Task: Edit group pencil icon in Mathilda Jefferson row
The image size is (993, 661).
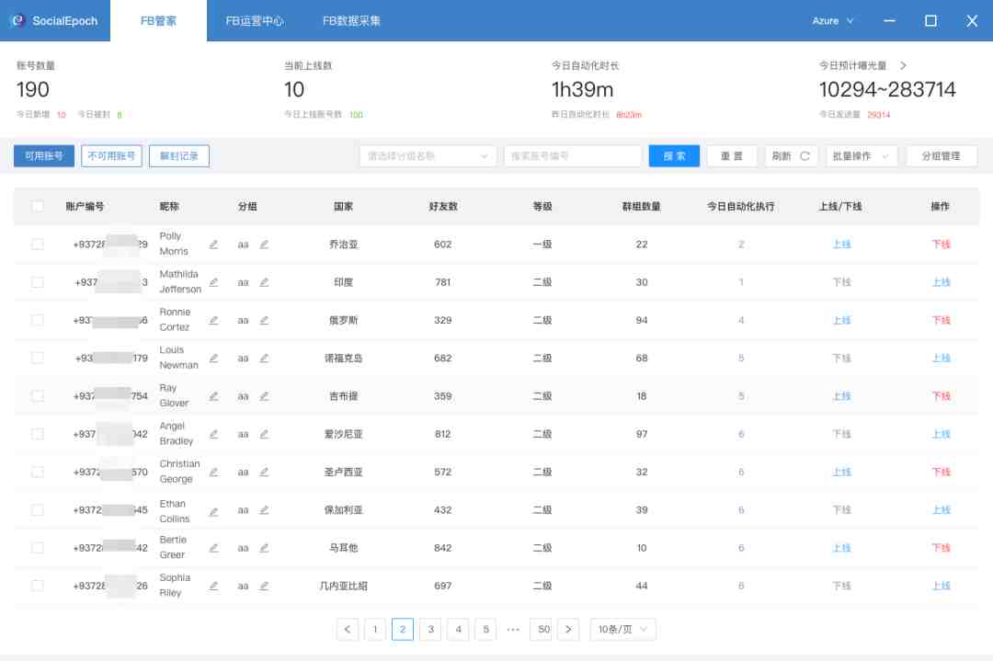Action: pos(264,282)
